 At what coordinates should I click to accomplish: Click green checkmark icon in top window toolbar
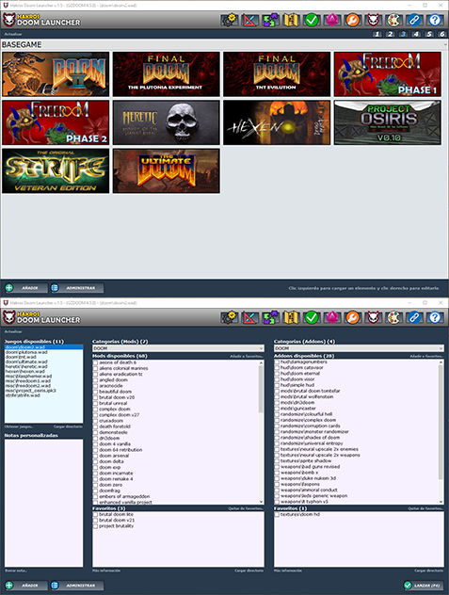pyautogui.click(x=312, y=20)
